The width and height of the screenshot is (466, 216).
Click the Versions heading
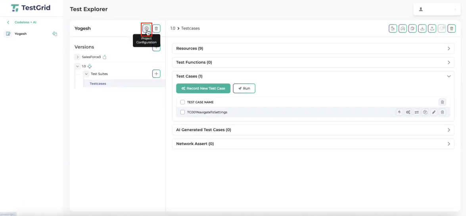[x=84, y=47]
